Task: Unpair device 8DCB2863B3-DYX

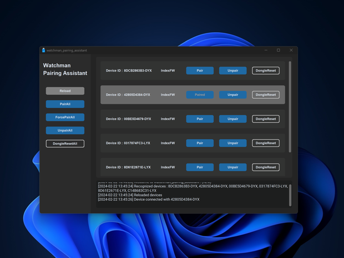Action: click(x=233, y=70)
